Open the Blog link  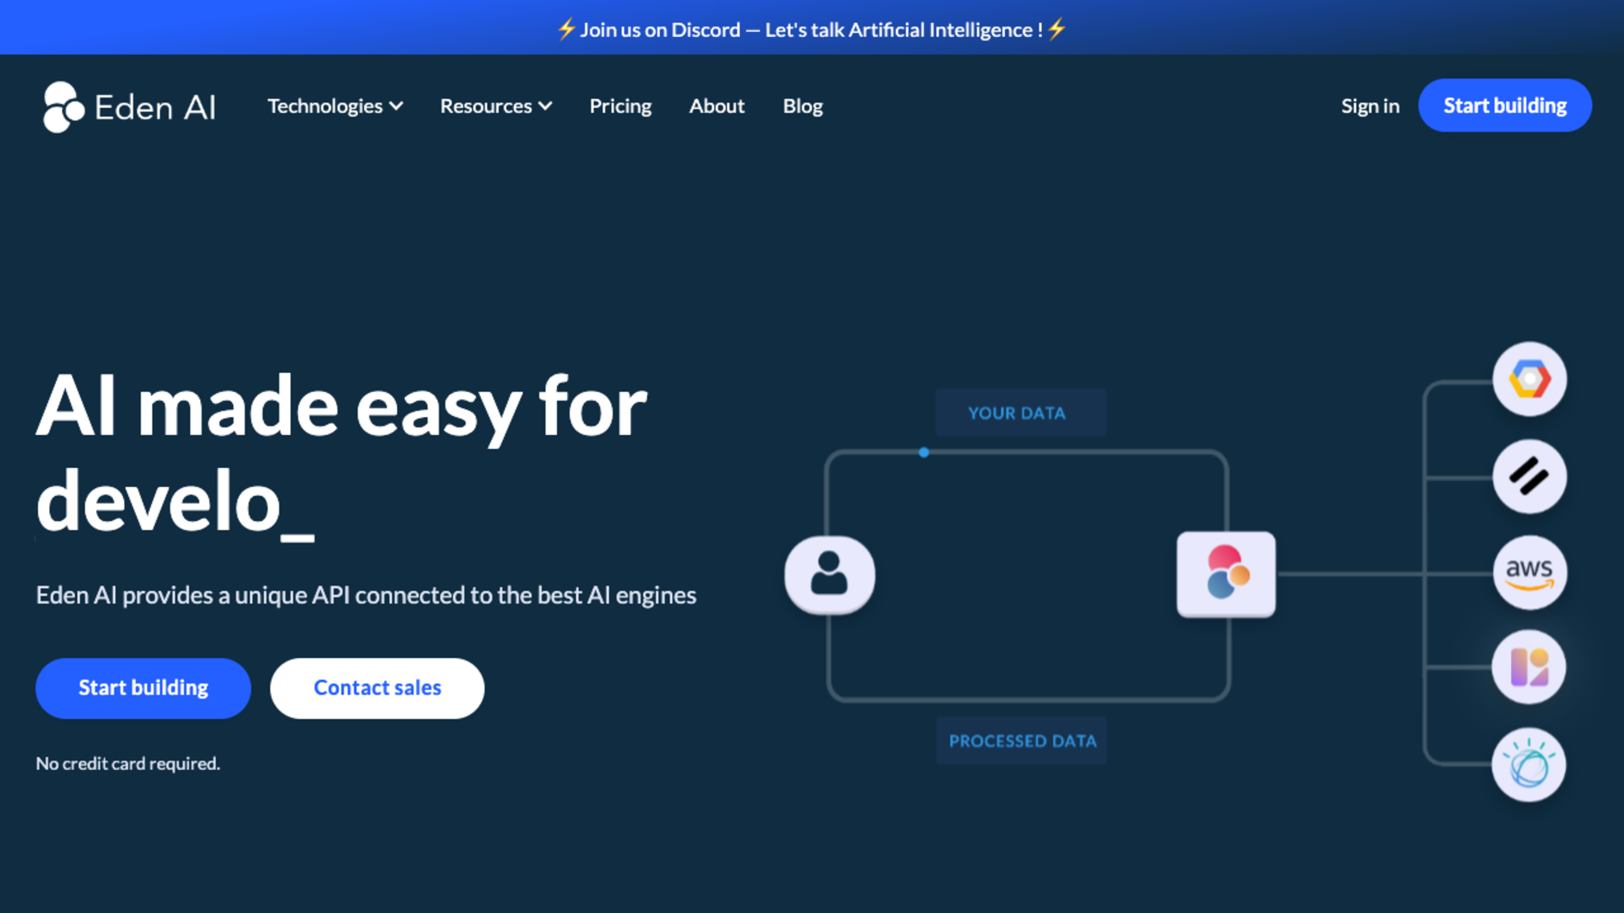pyautogui.click(x=803, y=106)
